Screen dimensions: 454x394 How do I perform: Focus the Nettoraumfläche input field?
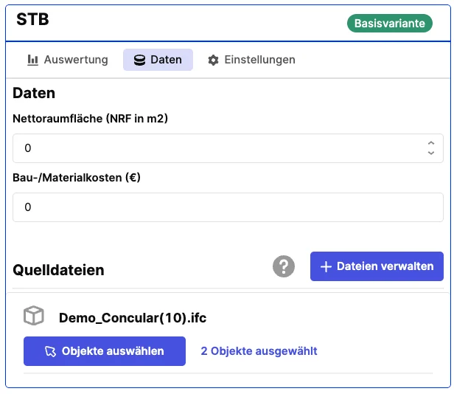coord(228,148)
